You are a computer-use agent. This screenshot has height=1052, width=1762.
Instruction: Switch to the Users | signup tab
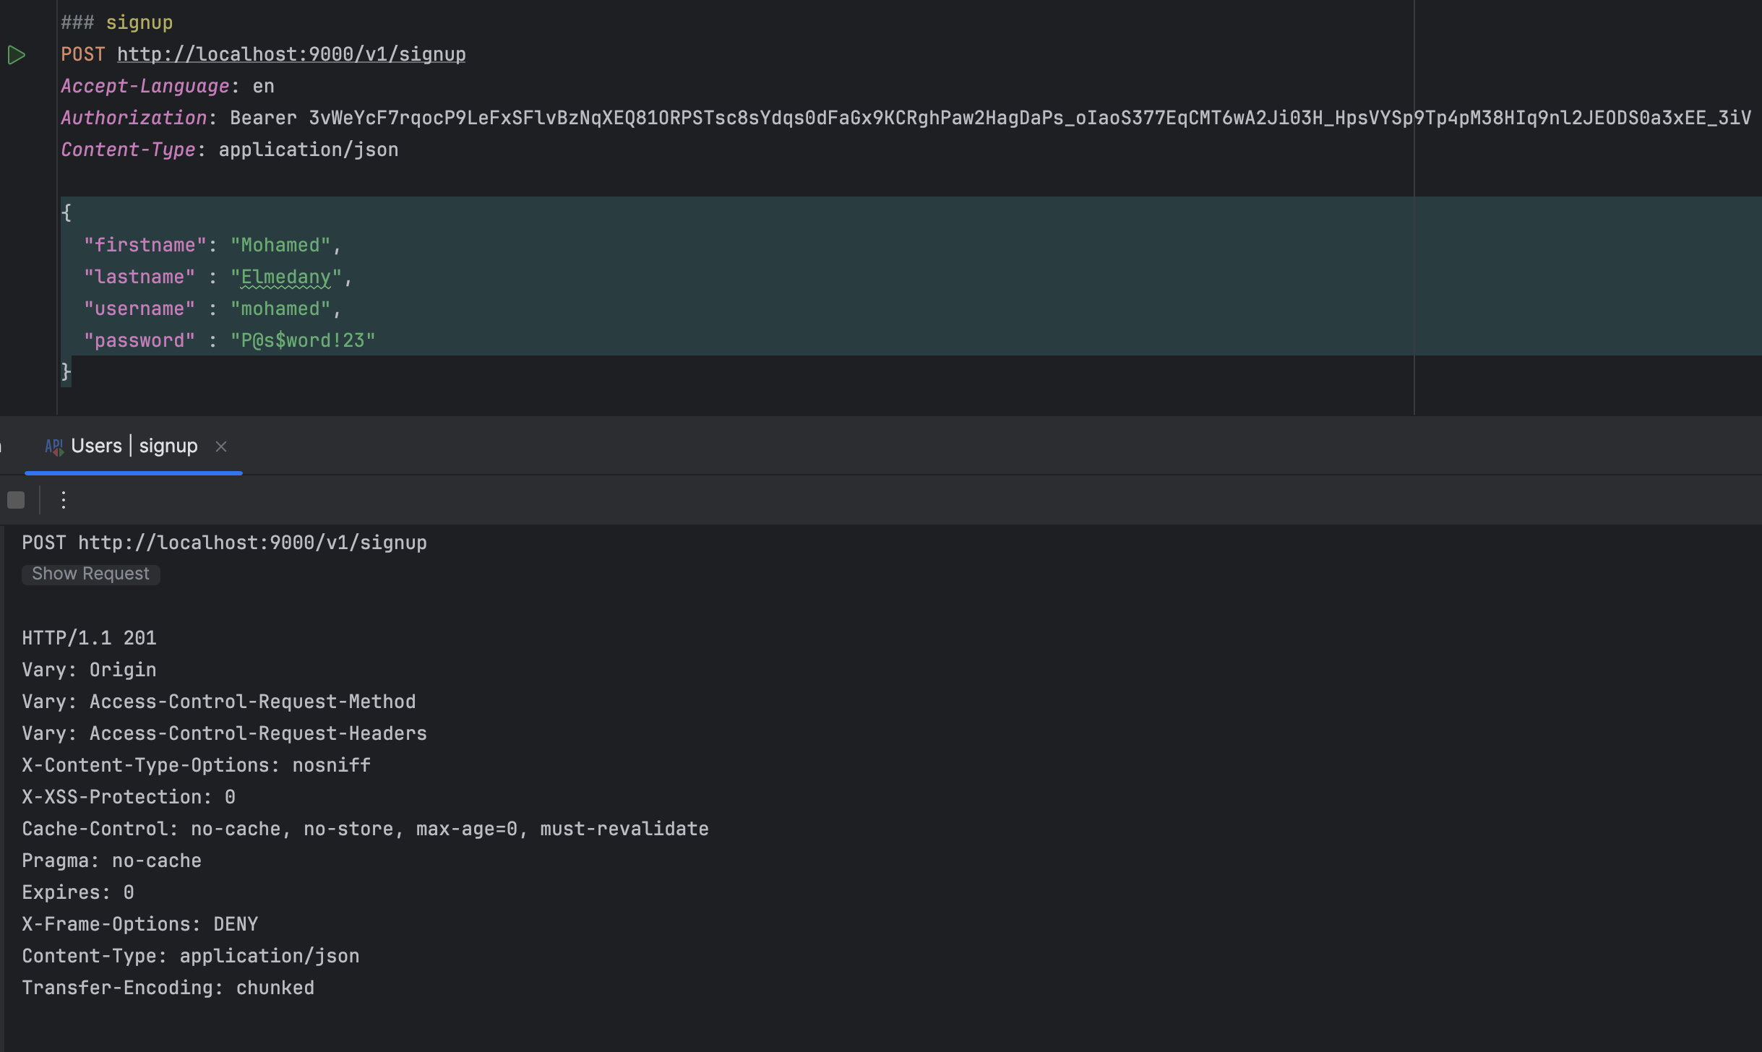(x=134, y=447)
